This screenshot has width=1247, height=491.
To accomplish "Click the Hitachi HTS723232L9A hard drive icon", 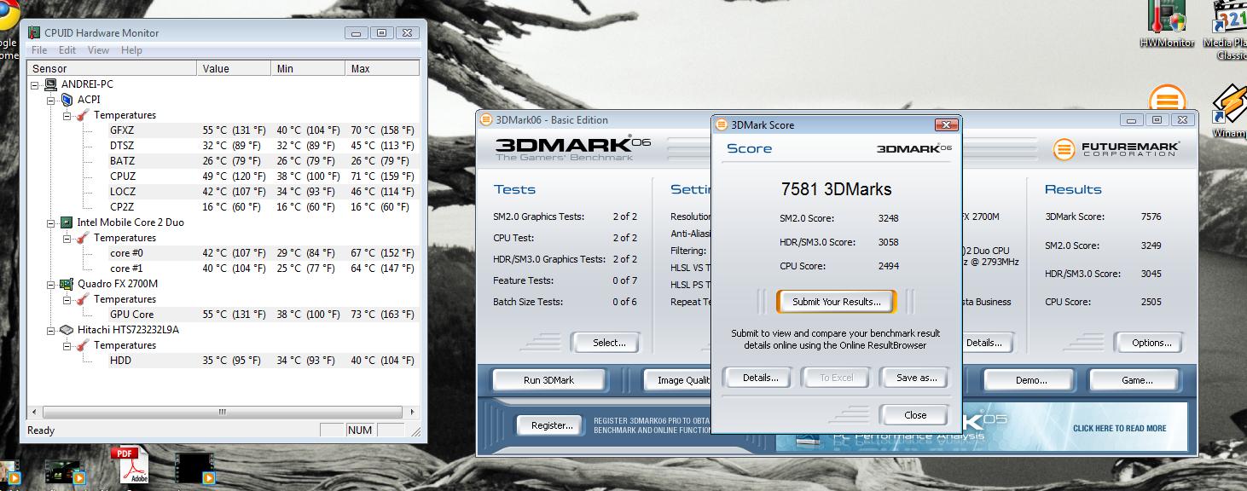I will [66, 330].
